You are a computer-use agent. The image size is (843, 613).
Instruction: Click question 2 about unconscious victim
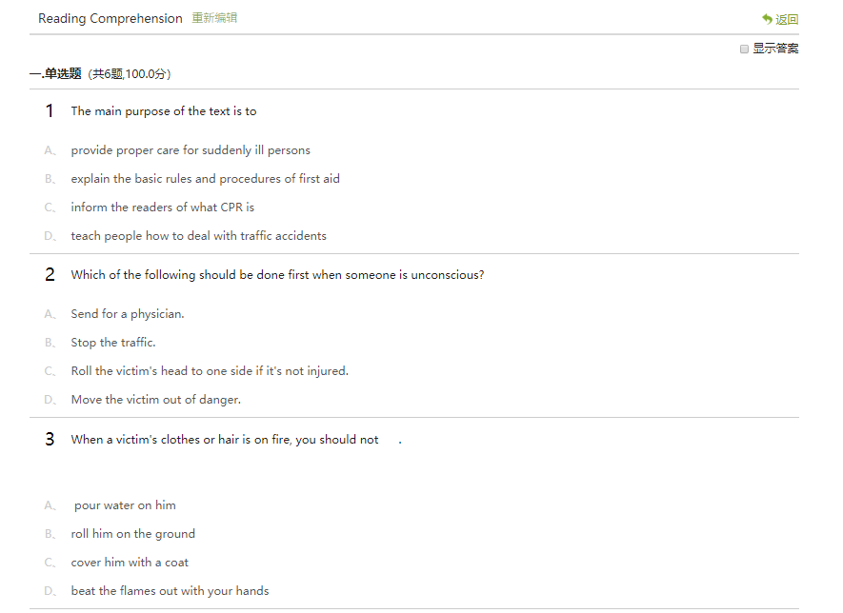(277, 275)
